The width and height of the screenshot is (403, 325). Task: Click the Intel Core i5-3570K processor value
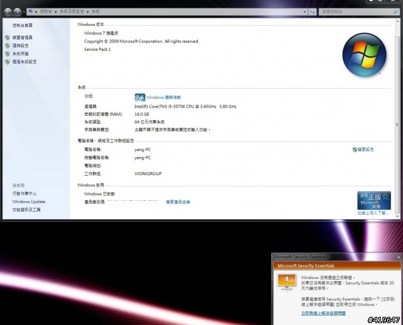(x=185, y=106)
